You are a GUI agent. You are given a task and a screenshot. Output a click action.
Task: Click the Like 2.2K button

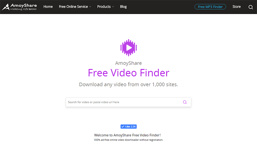128,126
